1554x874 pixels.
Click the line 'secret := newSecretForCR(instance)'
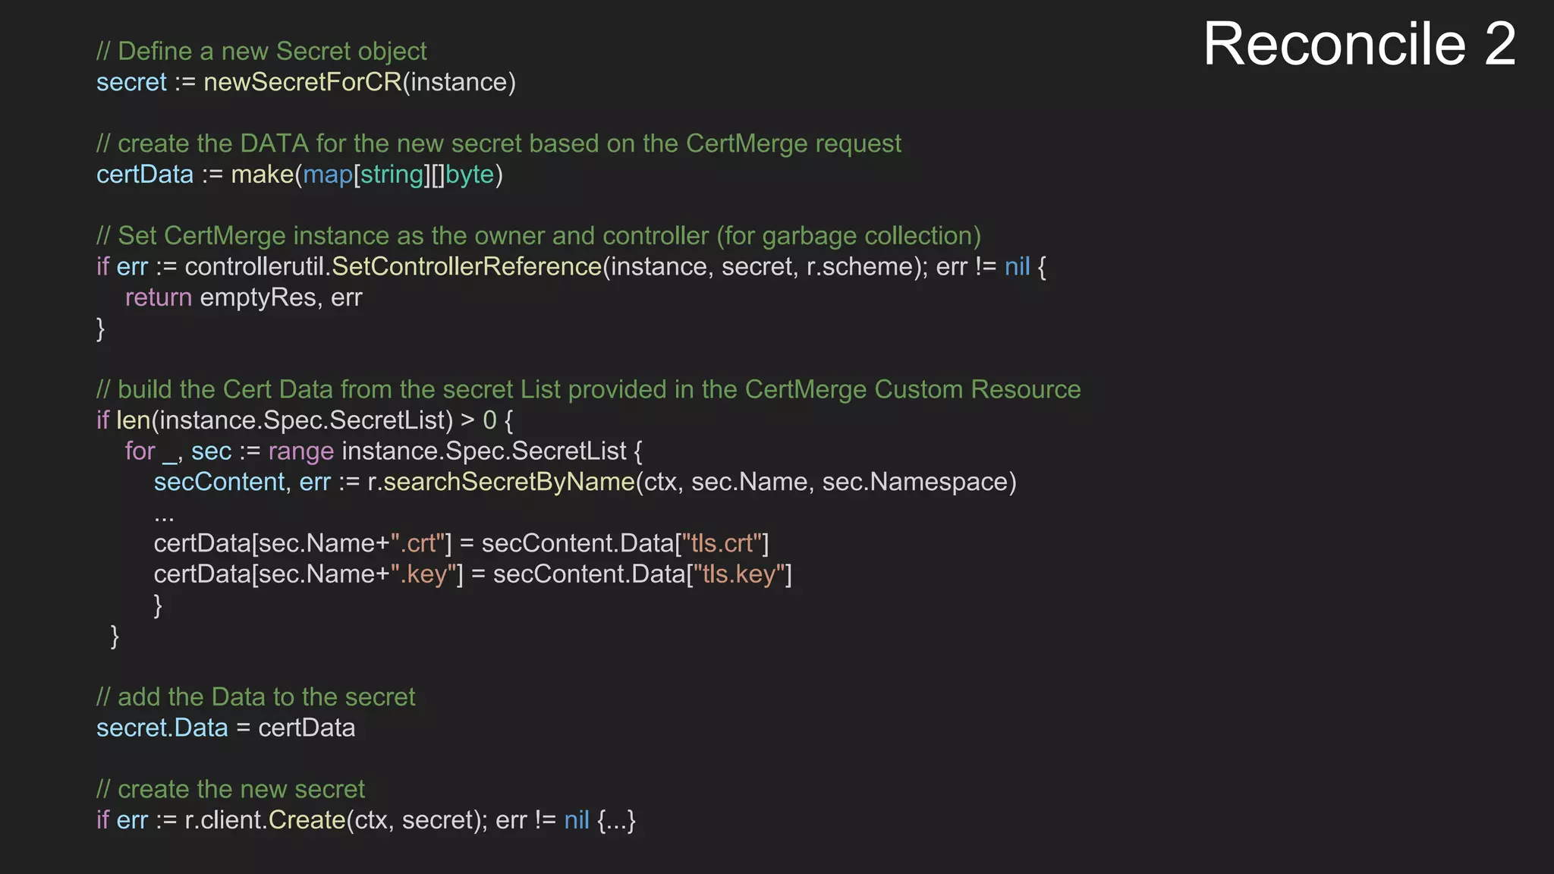[306, 82]
